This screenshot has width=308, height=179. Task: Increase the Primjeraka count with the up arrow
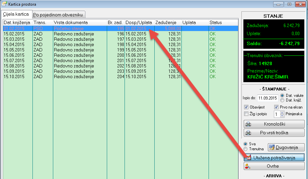pos(282,113)
